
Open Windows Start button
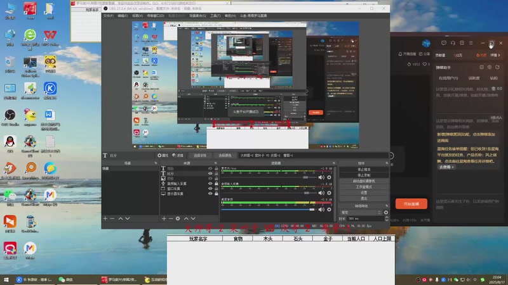[6, 279]
